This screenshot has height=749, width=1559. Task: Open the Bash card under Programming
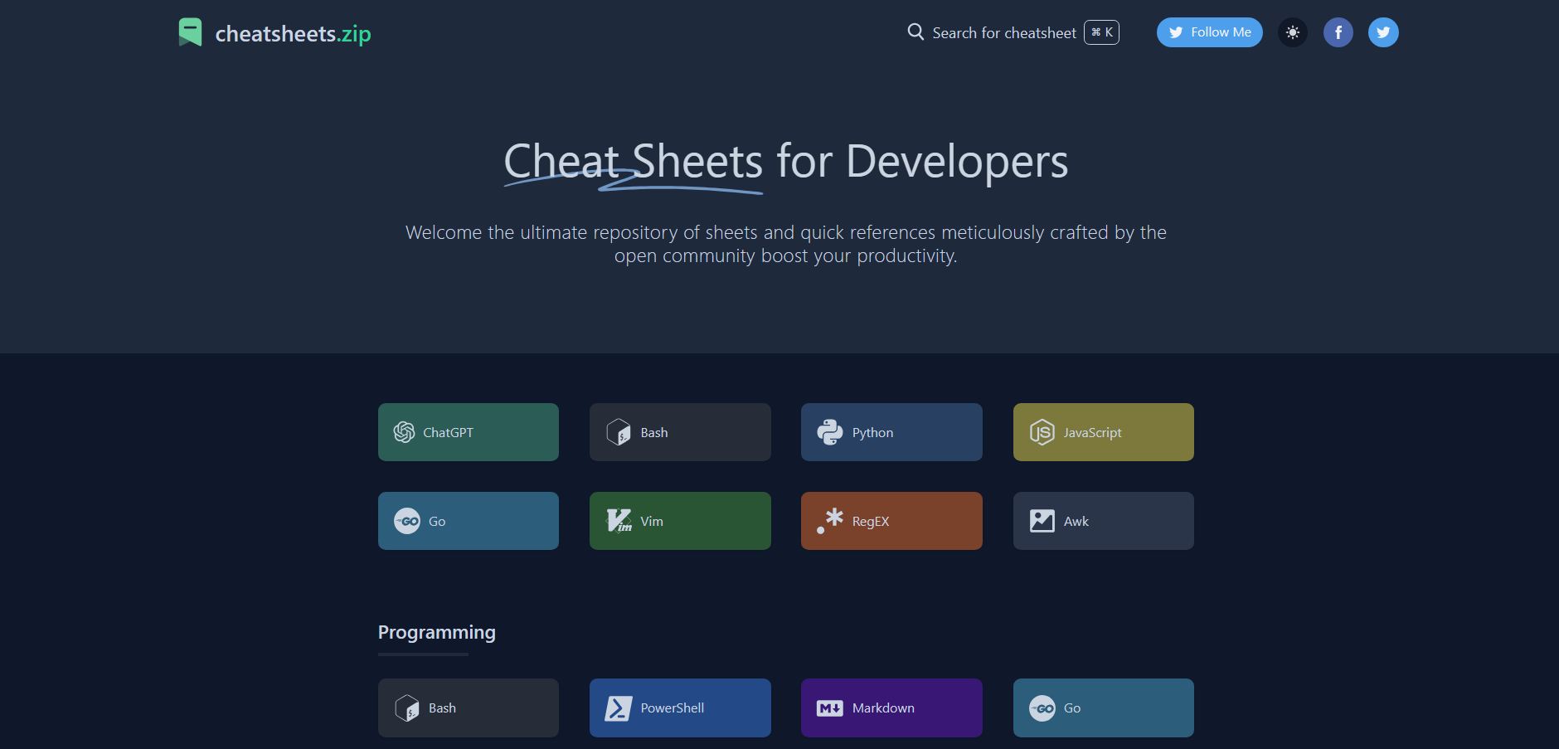point(469,708)
